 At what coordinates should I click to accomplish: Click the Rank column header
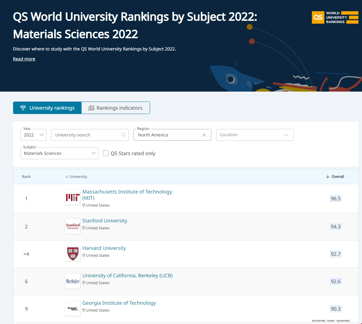[x=26, y=177]
